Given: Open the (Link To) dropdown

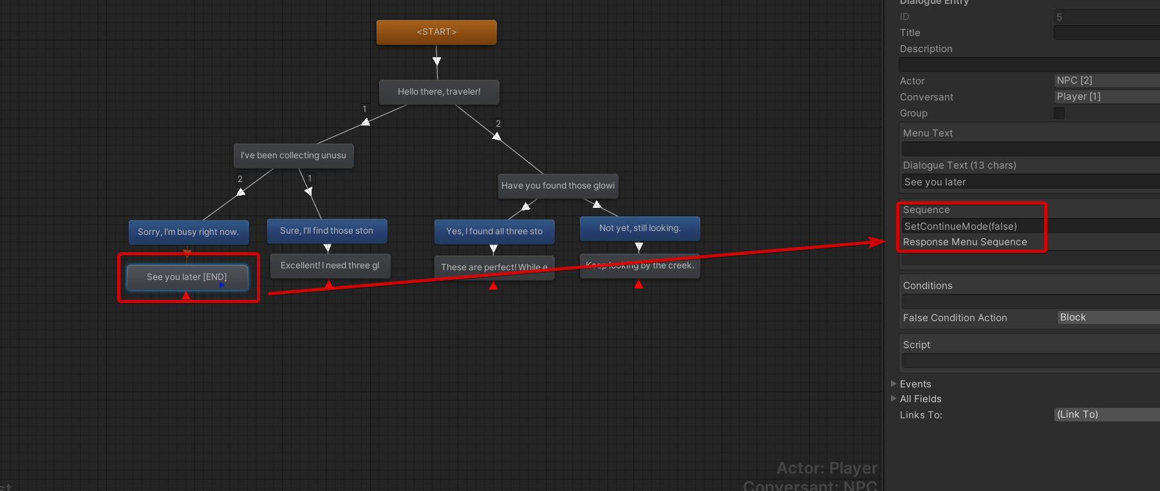Looking at the screenshot, I should [1107, 414].
